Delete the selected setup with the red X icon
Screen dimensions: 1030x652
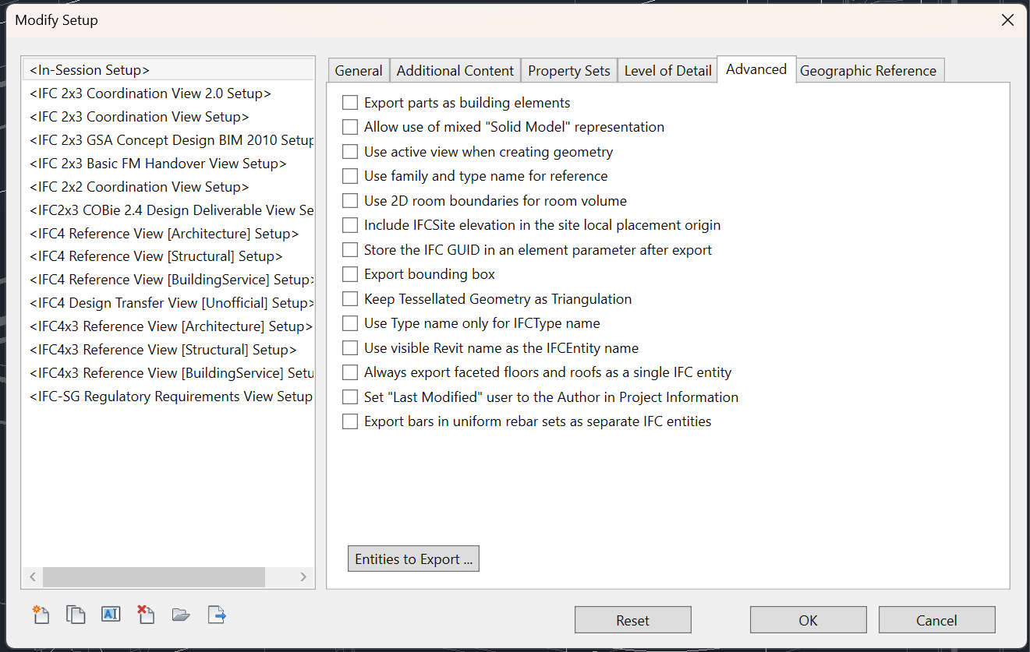(146, 615)
